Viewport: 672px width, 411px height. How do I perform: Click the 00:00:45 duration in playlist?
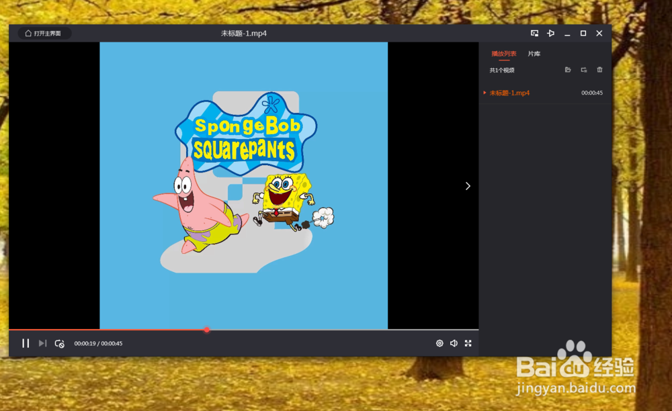coord(592,93)
